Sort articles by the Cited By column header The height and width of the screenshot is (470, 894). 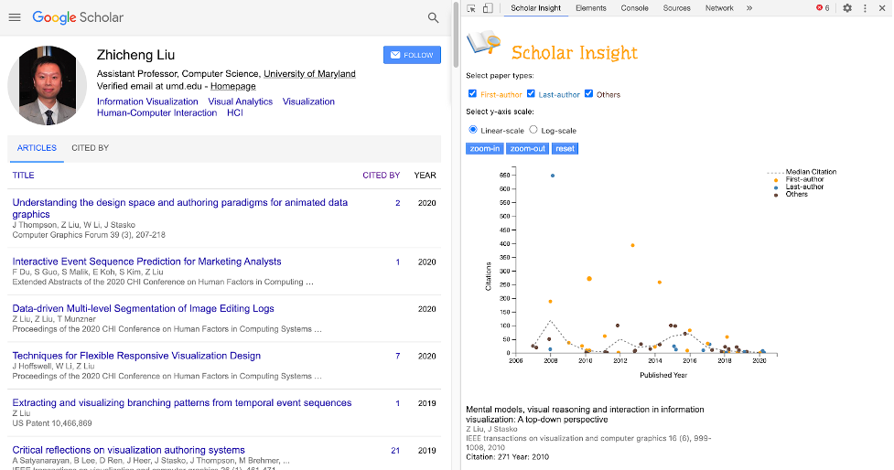(381, 175)
